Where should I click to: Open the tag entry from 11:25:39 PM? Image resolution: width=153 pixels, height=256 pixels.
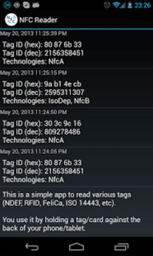(x=76, y=49)
